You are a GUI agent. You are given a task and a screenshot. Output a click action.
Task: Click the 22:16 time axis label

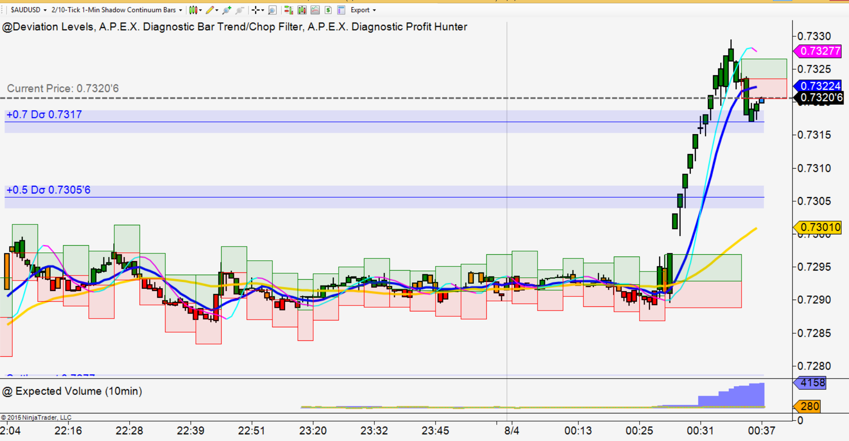68,431
